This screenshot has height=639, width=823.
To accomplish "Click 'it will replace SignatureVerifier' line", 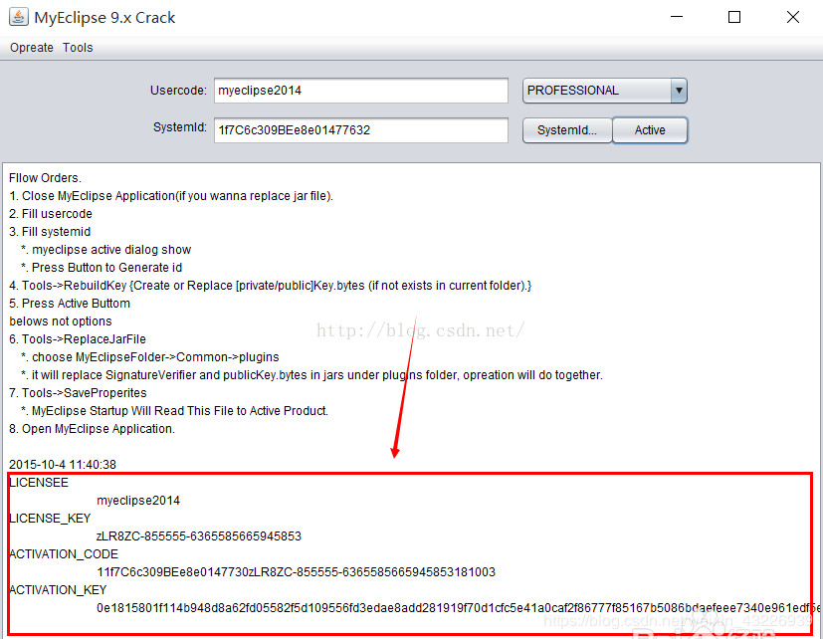I will coord(311,375).
